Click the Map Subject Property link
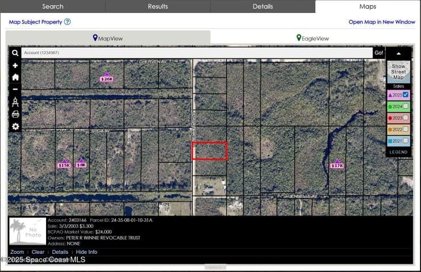The image size is (421, 272). [x=35, y=22]
